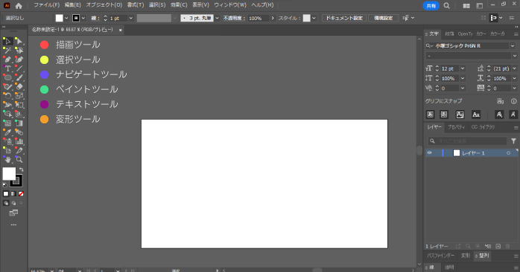Open the ウィンドウ(W) menu
This screenshot has width=520, height=272.
point(230,5)
